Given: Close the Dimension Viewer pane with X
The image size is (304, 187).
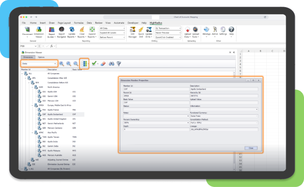Looking at the screenshot, I should 230,53.
